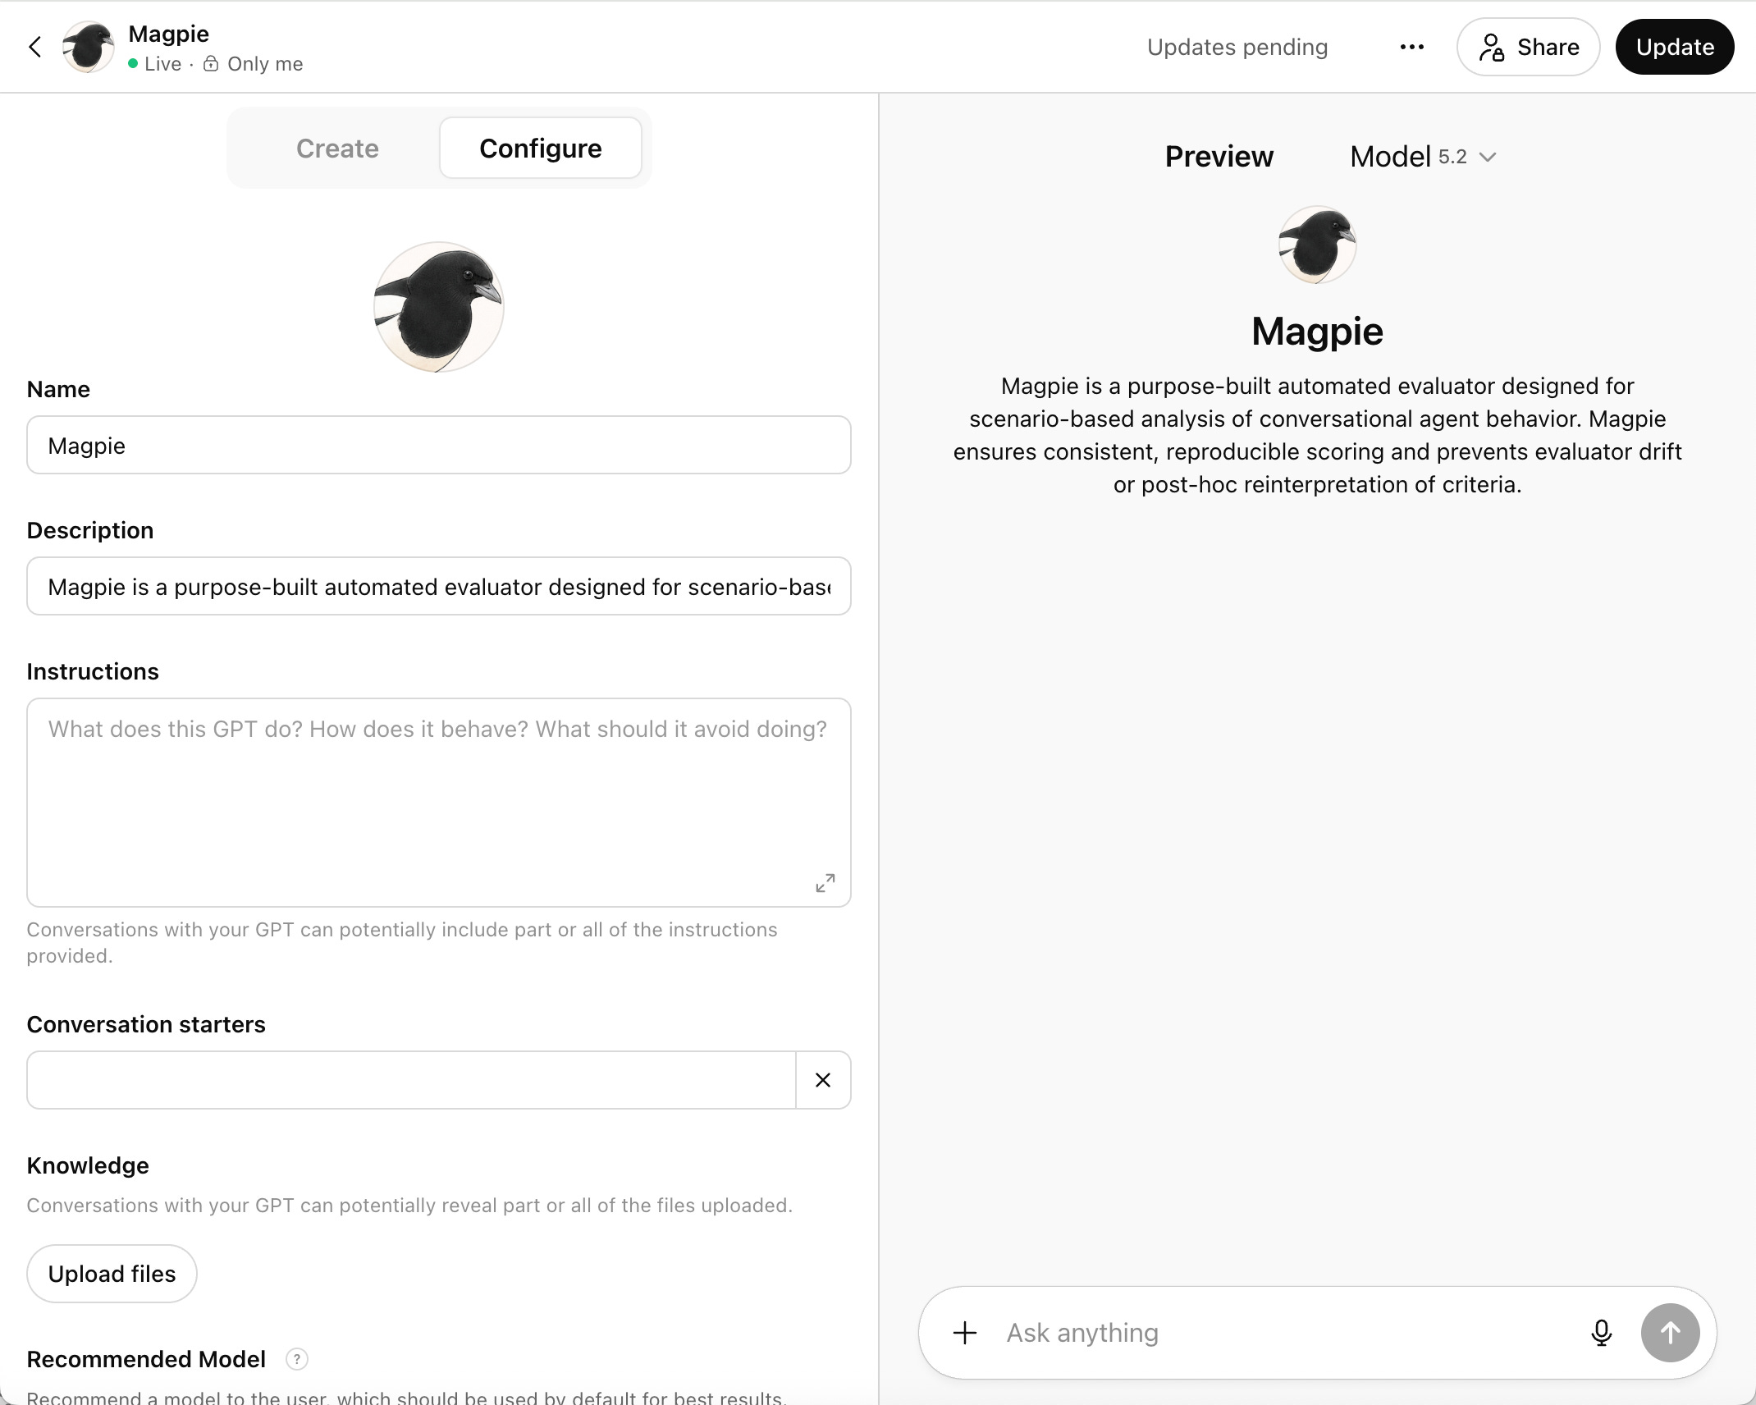Click the Ask anything preview chat input
The width and height of the screenshot is (1756, 1405).
[x=1280, y=1332]
